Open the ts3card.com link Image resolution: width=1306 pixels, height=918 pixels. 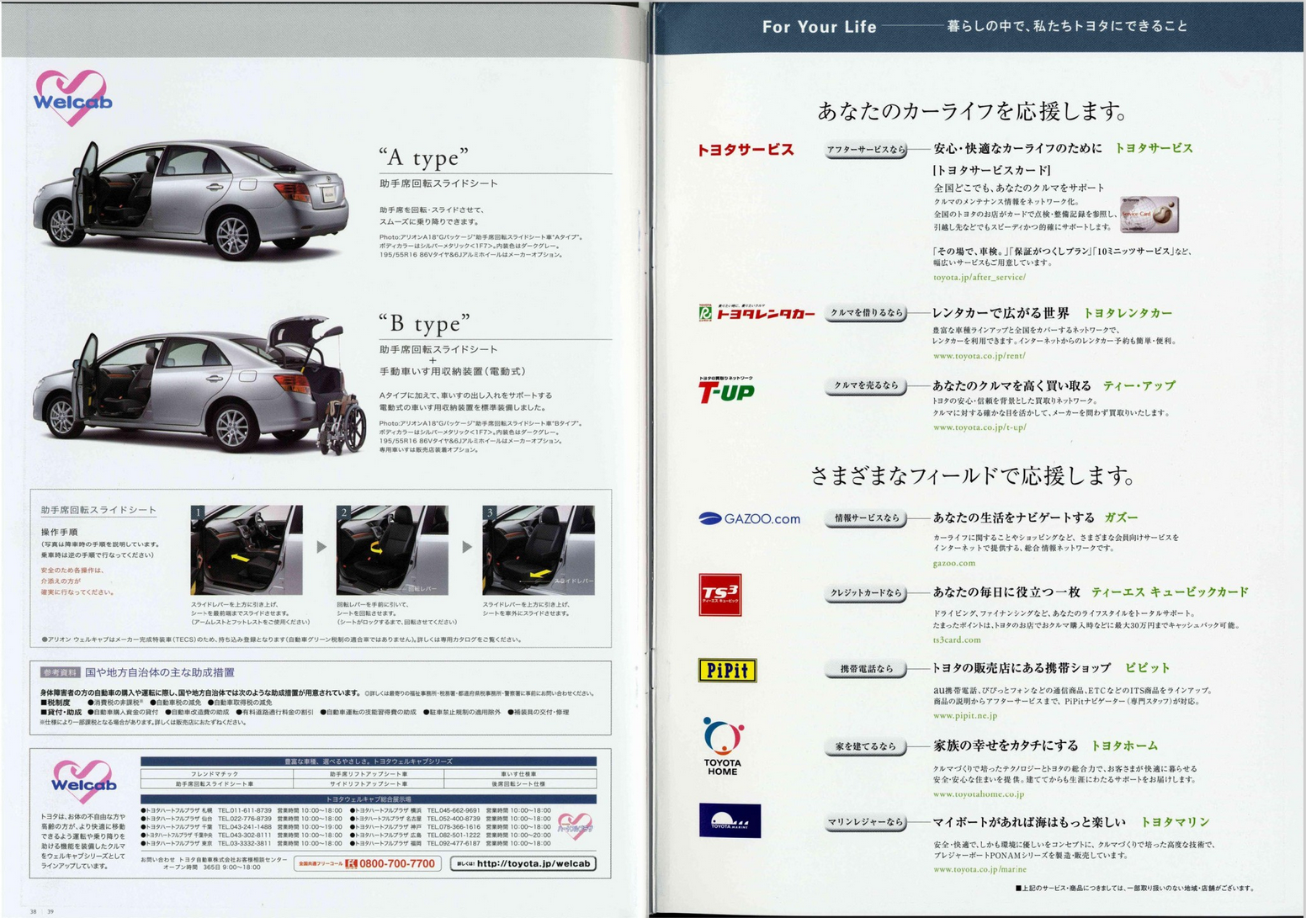point(956,639)
